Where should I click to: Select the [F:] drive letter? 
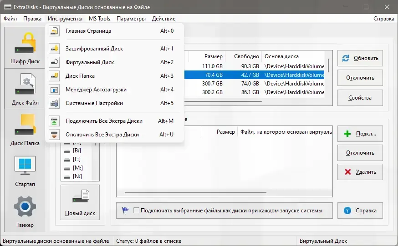coord(77,159)
